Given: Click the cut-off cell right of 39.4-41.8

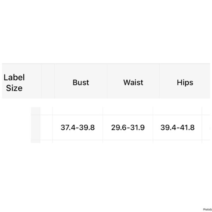Looking at the screenshot, I should (206, 128).
